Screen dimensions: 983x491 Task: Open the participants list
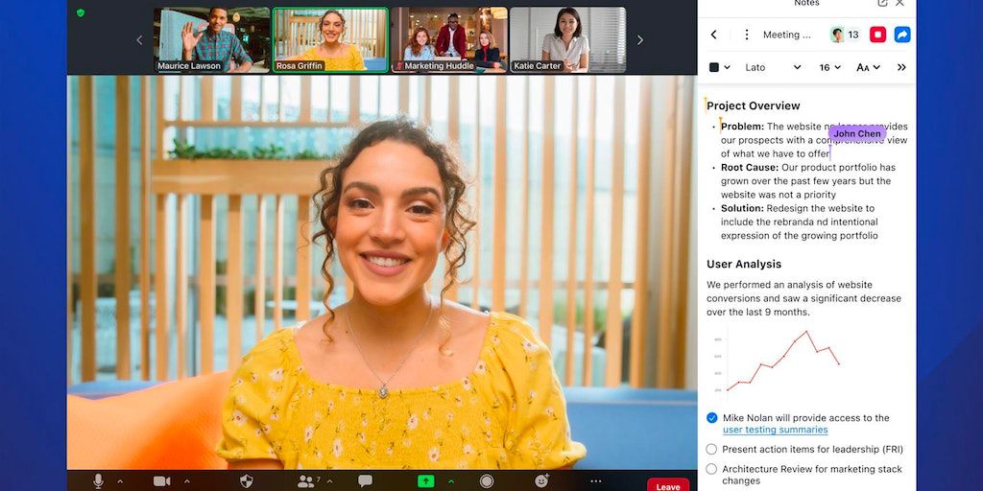(x=306, y=480)
